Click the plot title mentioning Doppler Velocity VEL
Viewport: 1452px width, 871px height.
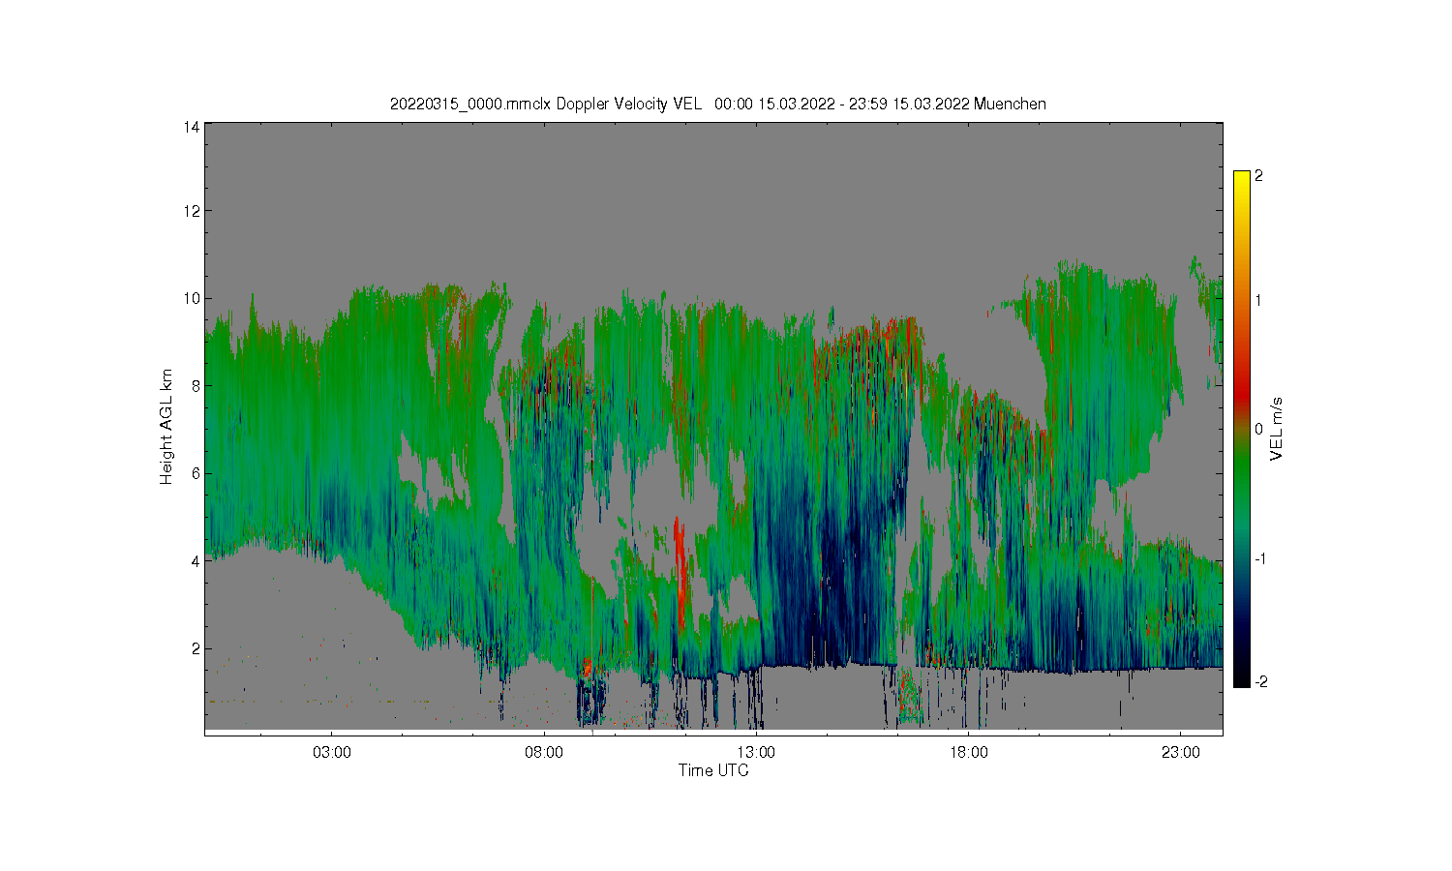[717, 105]
